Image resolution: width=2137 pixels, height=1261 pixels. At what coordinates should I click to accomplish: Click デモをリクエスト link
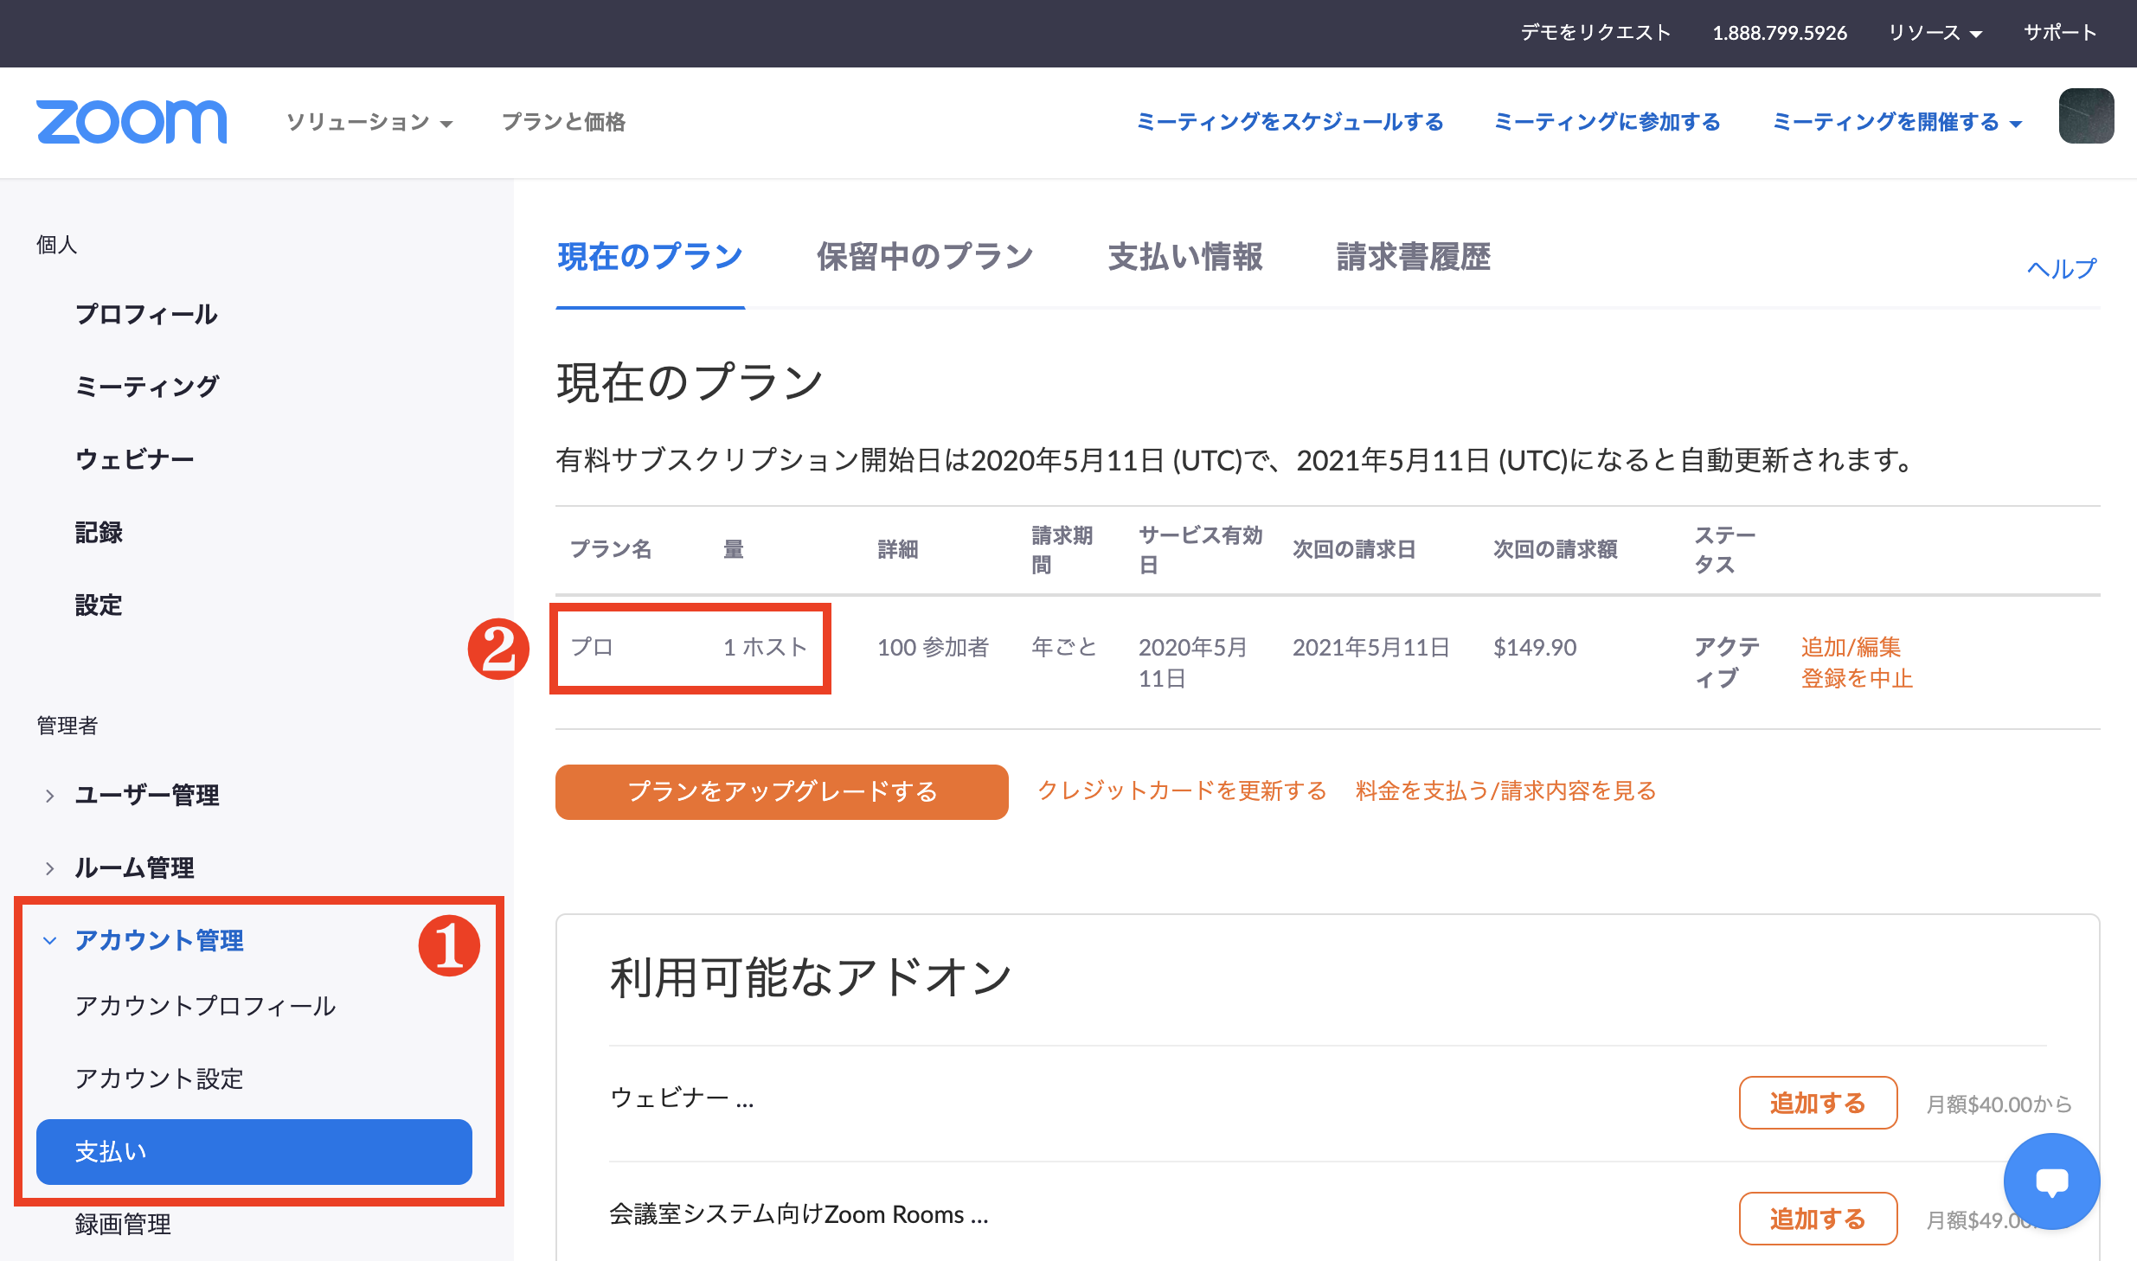point(1595,33)
